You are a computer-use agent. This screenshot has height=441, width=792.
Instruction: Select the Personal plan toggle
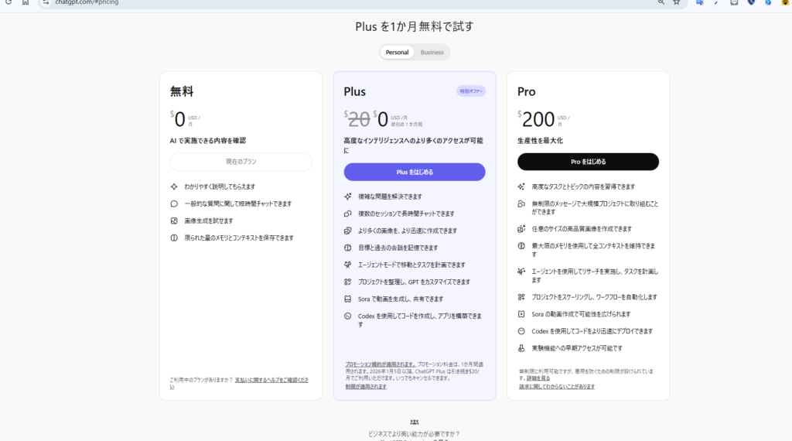[398, 53]
